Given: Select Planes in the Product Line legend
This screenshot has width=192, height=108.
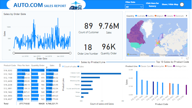Looking at the screenshot, I should tap(169, 66).
